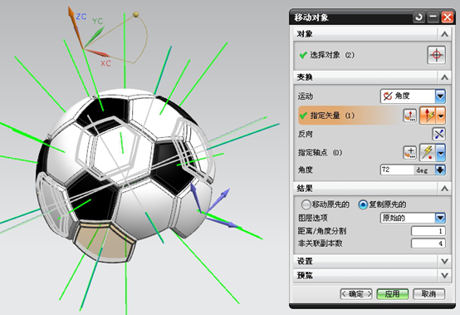Click the select object crosshair icon

click(436, 55)
